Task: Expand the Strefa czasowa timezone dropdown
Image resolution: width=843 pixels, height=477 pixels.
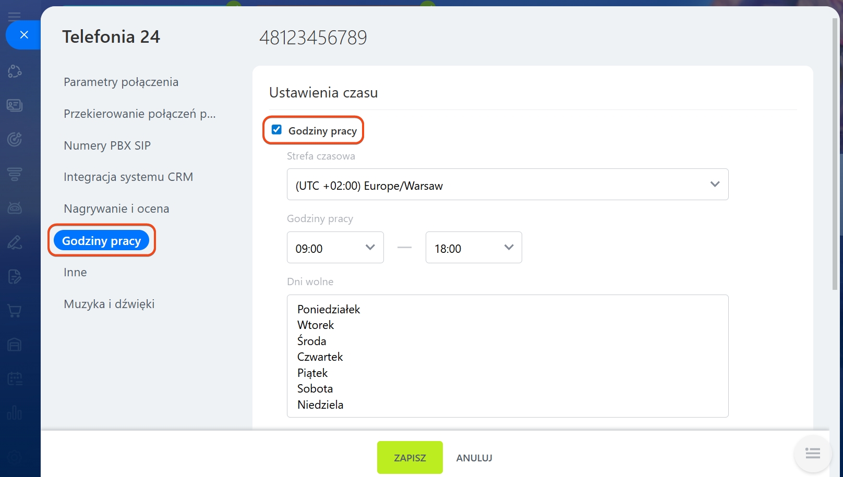Action: [507, 185]
